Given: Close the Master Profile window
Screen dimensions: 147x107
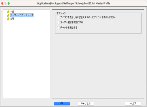Looking at the screenshot, I should pos(2,3).
